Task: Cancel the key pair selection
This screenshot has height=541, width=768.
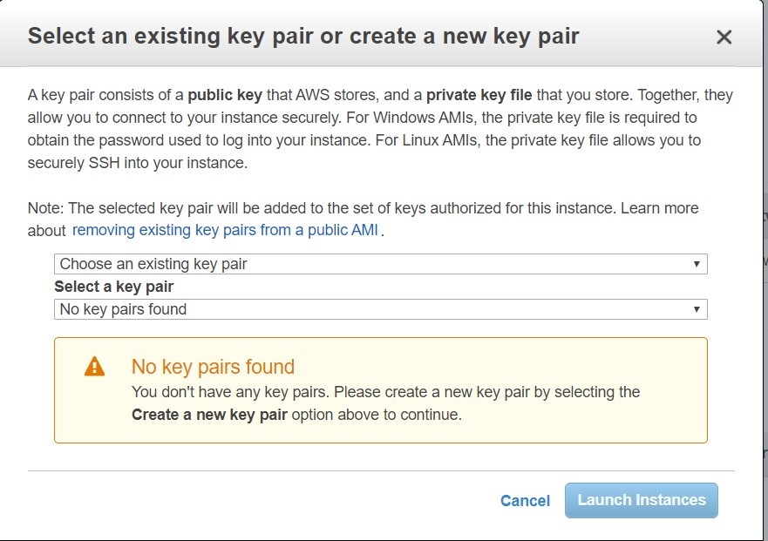Action: click(525, 501)
